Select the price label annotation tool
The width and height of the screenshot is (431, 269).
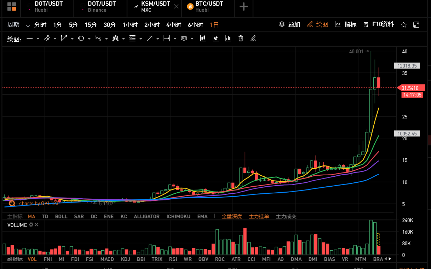click(x=184, y=39)
